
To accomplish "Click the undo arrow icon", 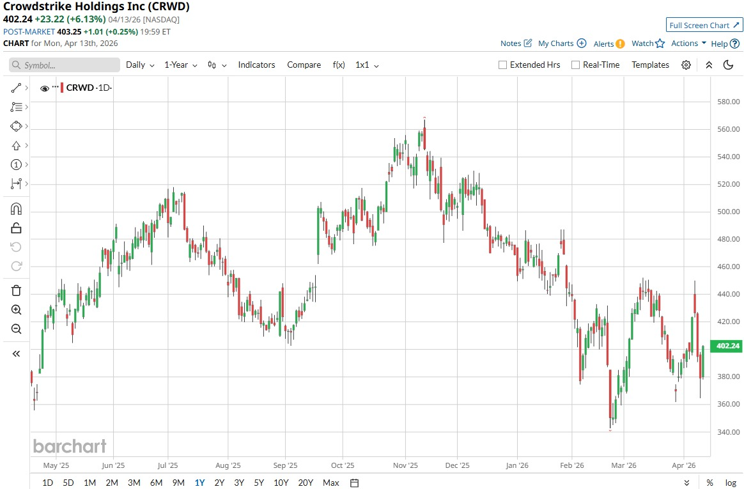I will point(15,247).
